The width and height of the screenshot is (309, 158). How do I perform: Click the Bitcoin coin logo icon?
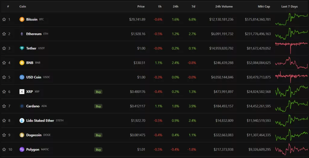(22, 19)
